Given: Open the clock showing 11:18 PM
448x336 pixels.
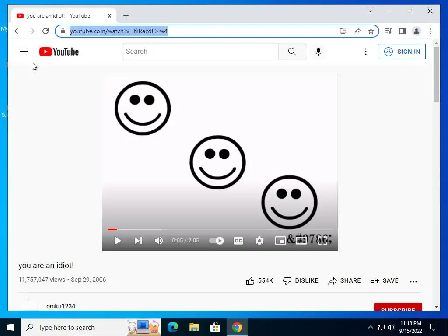Looking at the screenshot, I should tap(410, 327).
